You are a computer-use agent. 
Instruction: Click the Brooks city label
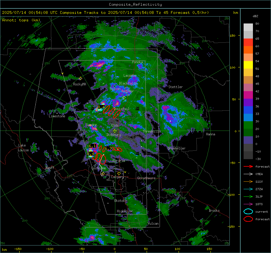pos(214,211)
